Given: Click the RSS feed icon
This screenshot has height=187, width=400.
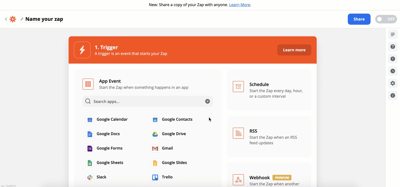Looking at the screenshot, I should click(x=238, y=133).
